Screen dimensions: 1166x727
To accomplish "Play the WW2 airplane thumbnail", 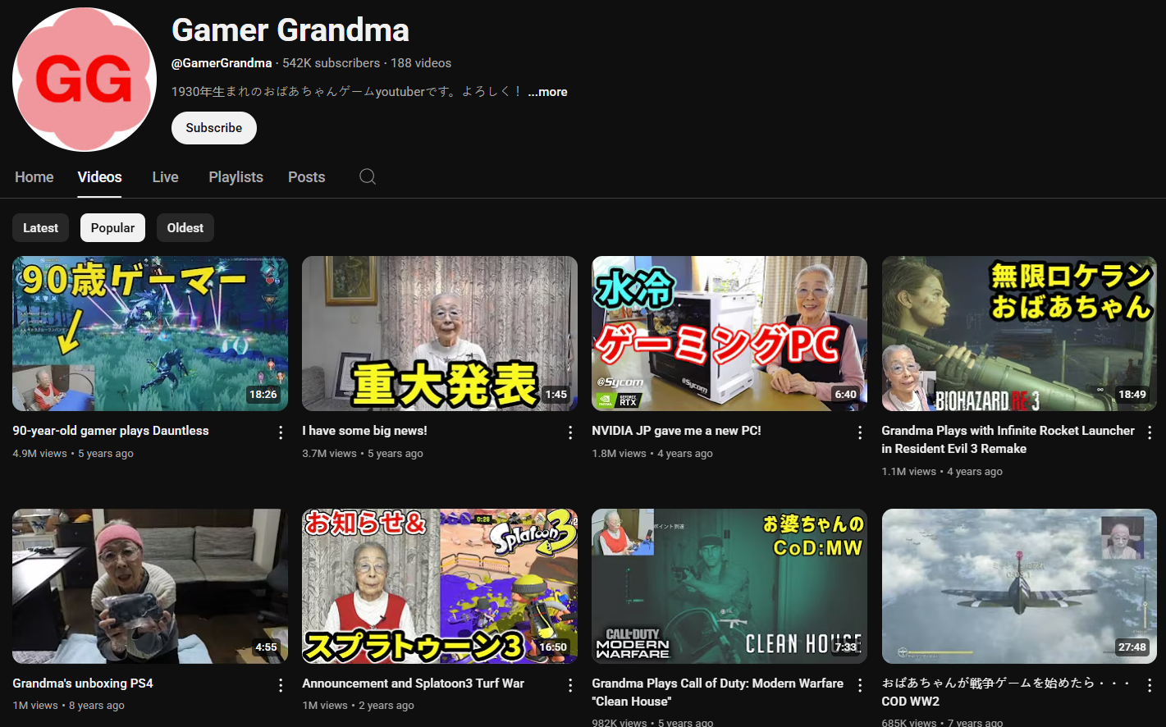I will tap(1019, 587).
